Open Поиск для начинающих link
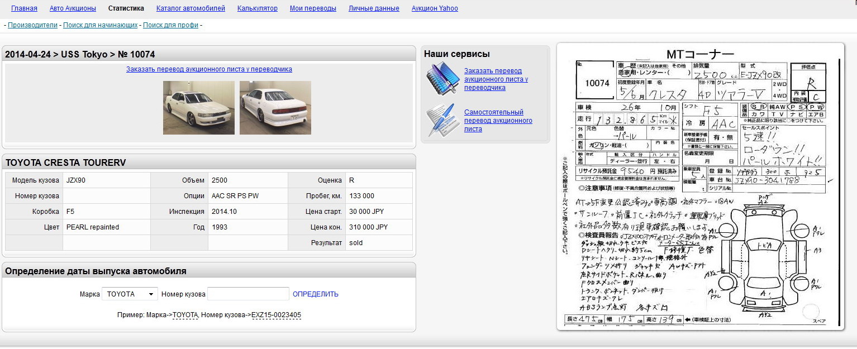This screenshot has height=349, width=857. click(100, 25)
